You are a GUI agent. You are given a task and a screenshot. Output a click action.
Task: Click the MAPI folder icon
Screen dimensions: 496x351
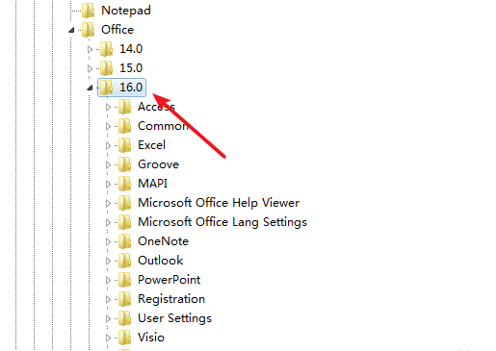tap(124, 184)
